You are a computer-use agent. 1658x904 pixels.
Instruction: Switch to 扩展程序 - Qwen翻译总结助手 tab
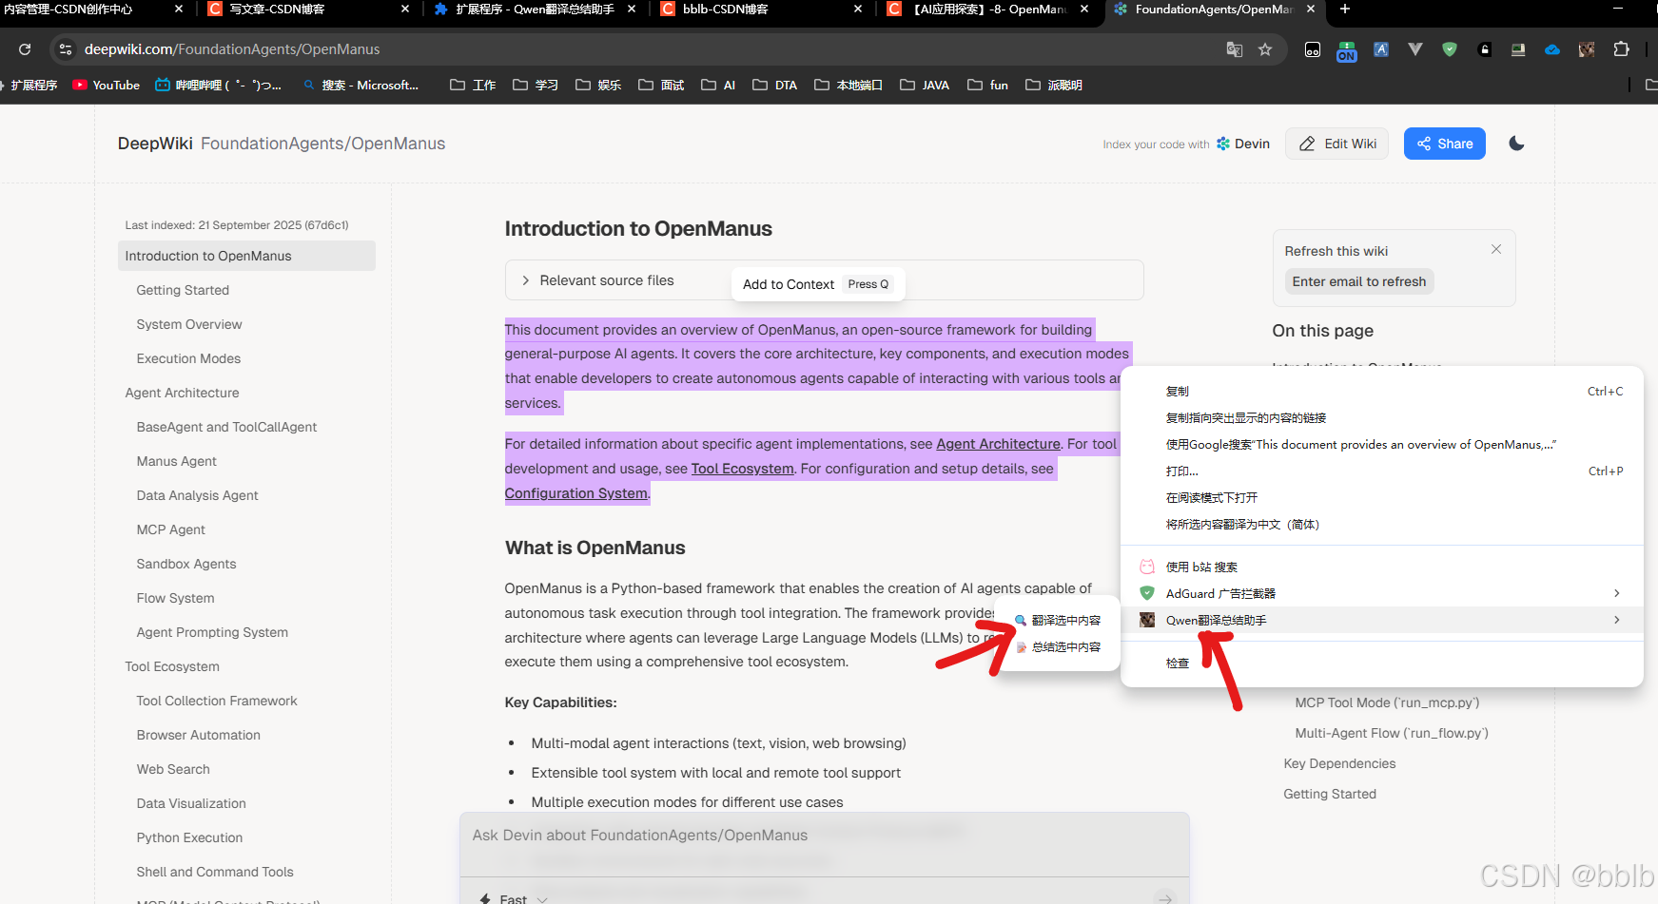tap(535, 10)
